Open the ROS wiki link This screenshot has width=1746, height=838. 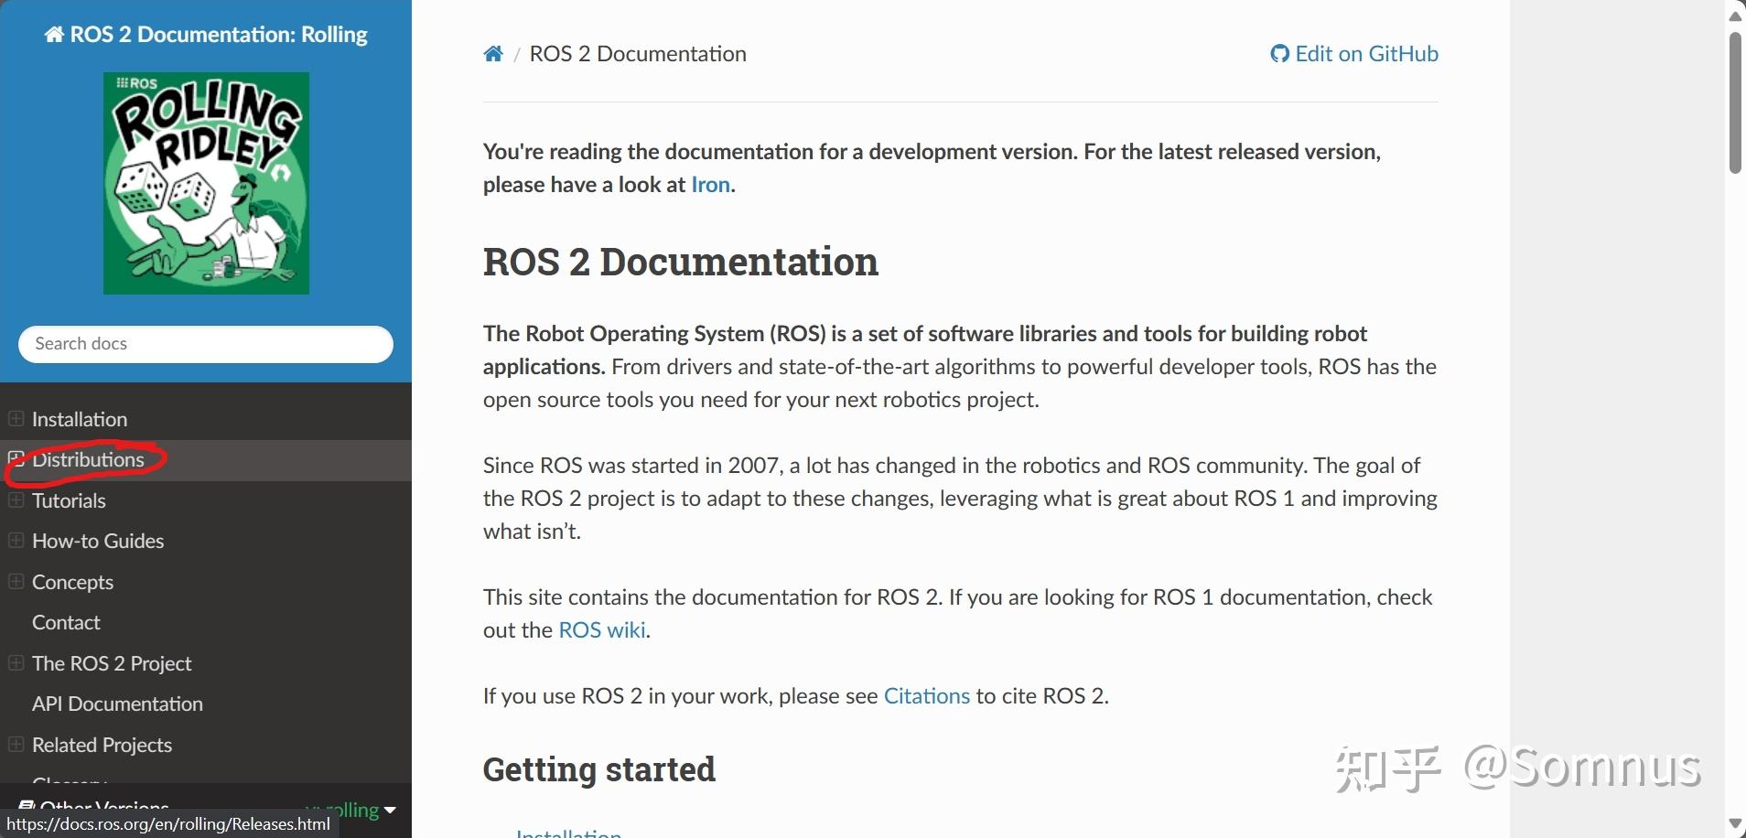pos(600,629)
